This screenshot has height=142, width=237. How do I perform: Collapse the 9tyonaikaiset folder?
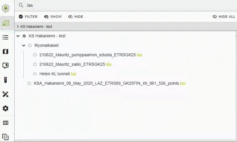(23, 45)
